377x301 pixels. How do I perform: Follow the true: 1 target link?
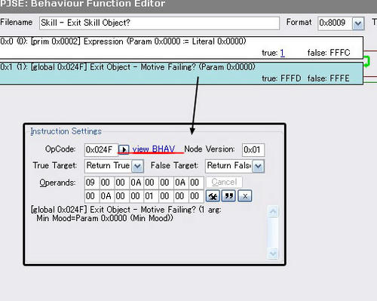(x=283, y=53)
